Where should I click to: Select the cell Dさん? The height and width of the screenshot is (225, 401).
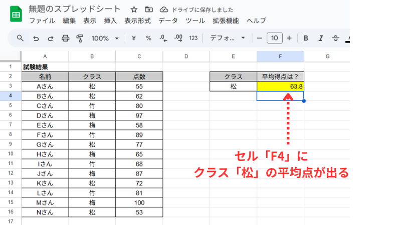point(45,115)
